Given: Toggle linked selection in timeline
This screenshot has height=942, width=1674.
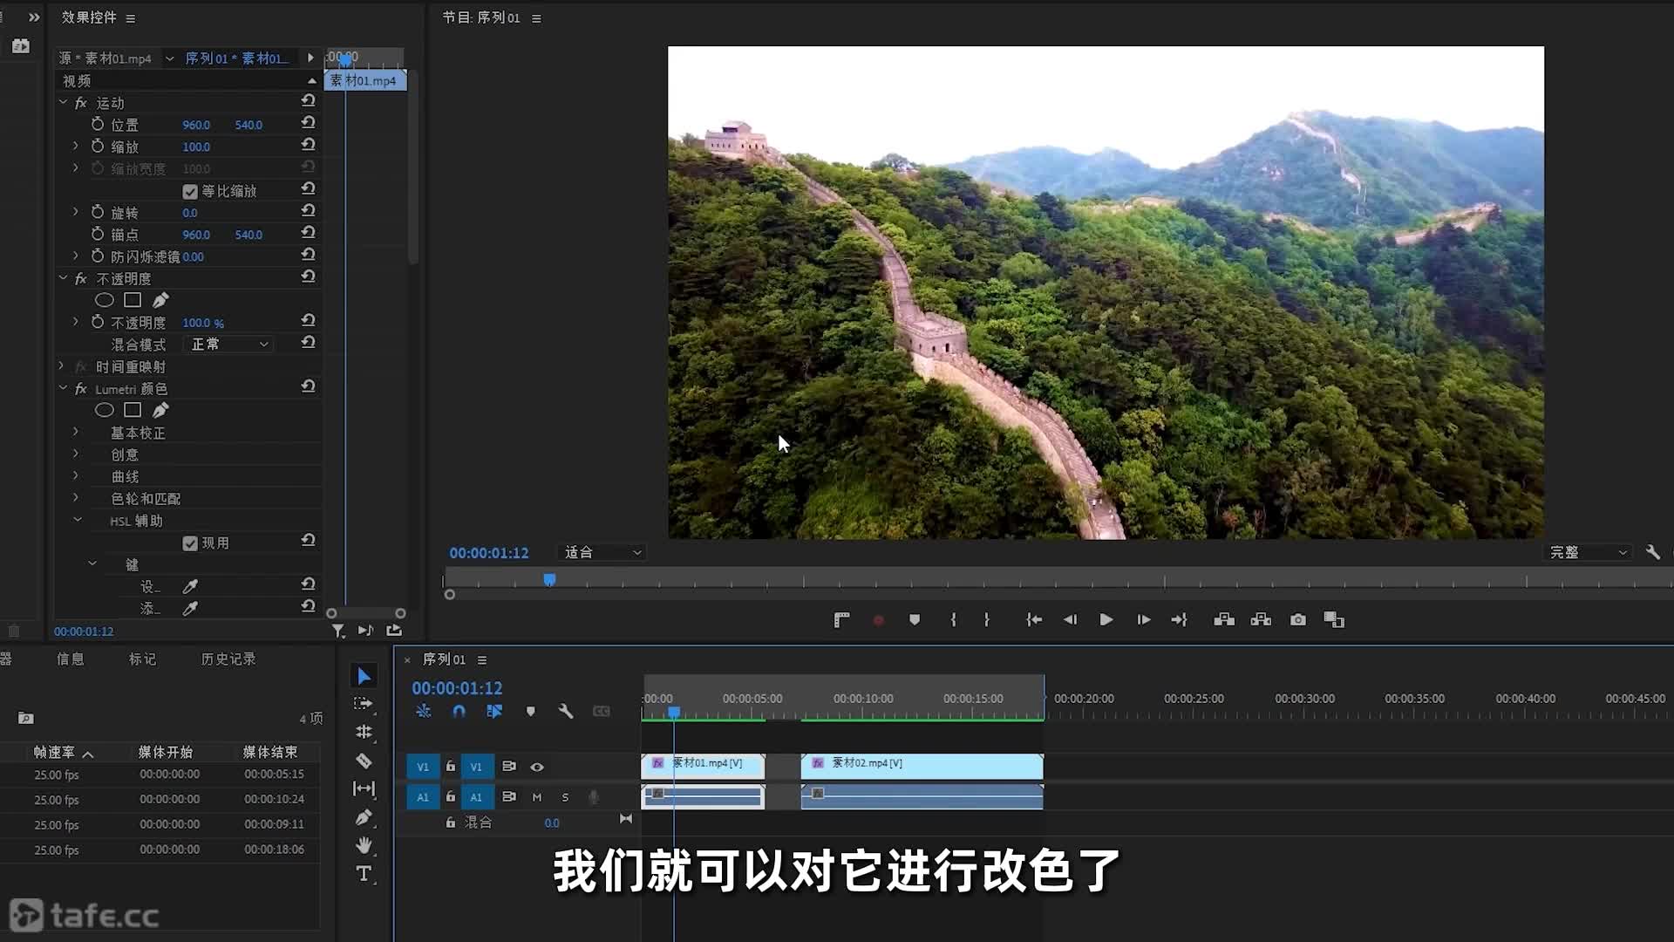Looking at the screenshot, I should pyautogui.click(x=494, y=712).
